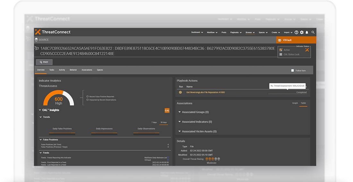This screenshot has width=353, height=182.
Task: Click the Completed playbook status text
Action: pyautogui.click(x=301, y=92)
